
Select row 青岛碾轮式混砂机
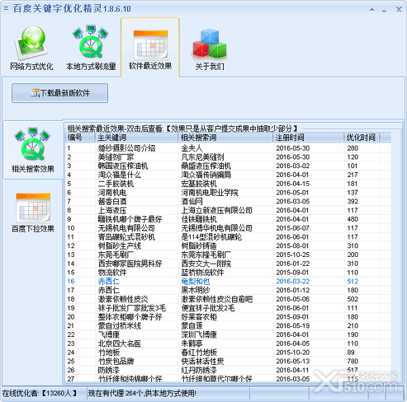[x=228, y=237]
